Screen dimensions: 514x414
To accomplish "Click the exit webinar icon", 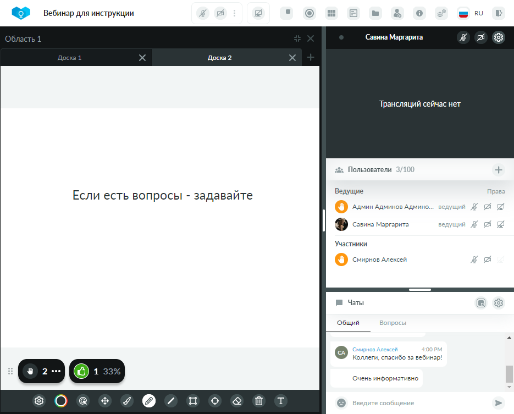I will coord(499,13).
